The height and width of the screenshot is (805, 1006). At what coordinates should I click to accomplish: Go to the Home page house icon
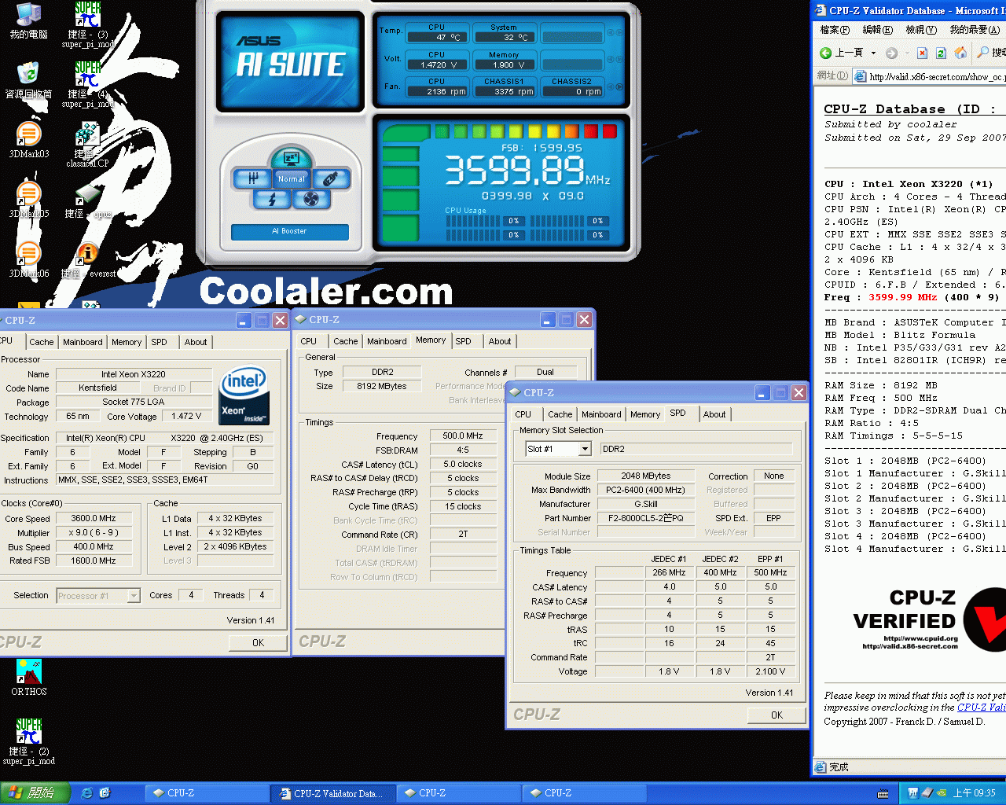[x=960, y=53]
